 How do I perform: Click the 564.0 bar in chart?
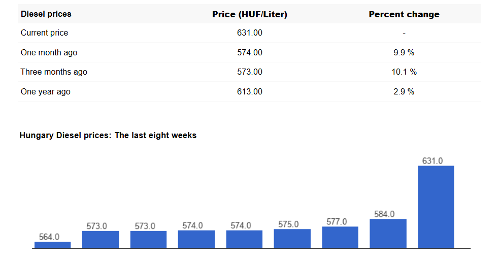(x=53, y=245)
